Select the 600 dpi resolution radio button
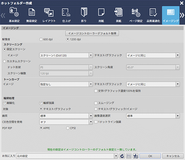Viewport: 185px width, 160px height. tap(41, 39)
